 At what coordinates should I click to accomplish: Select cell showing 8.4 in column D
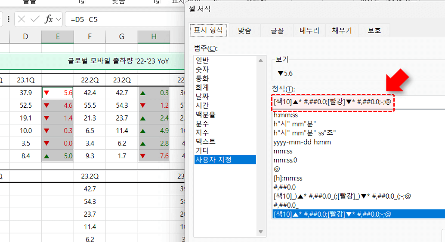25,156
